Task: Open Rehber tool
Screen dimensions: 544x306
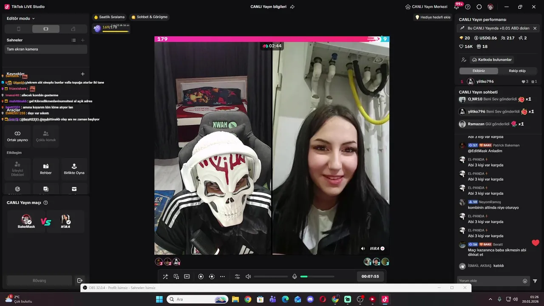Action: (x=46, y=169)
